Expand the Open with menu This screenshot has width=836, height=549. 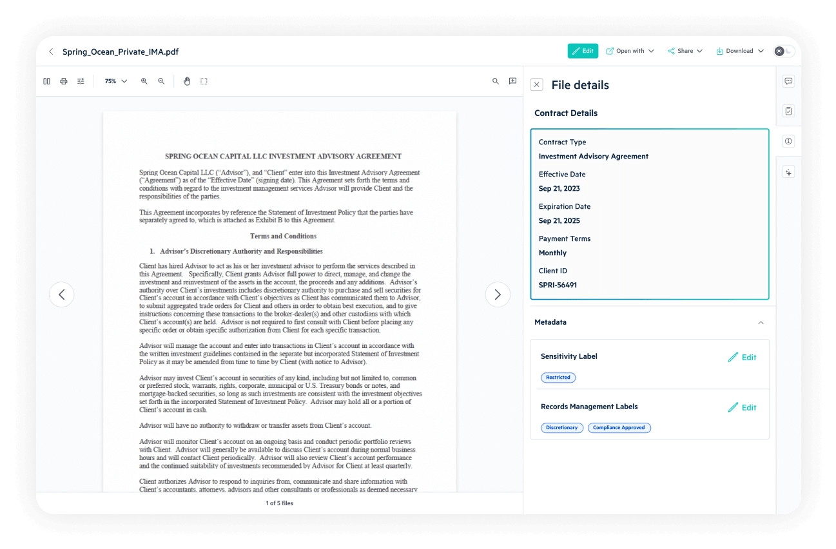tap(629, 50)
